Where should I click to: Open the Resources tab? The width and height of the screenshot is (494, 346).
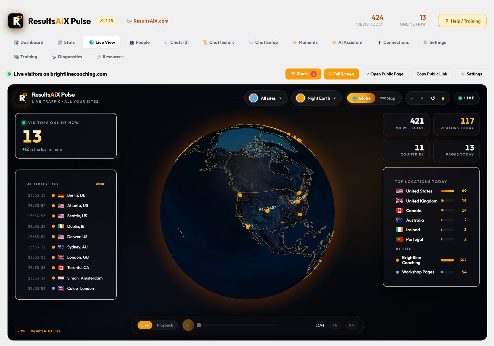point(110,57)
